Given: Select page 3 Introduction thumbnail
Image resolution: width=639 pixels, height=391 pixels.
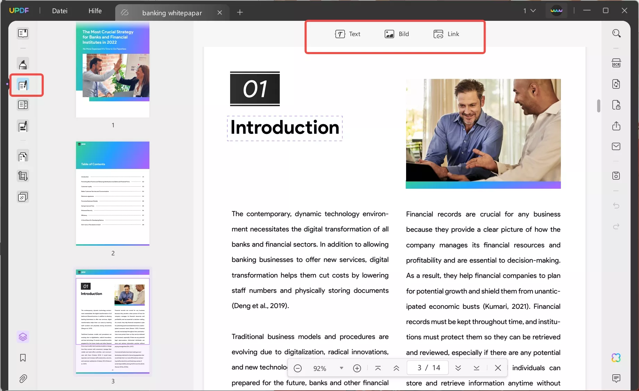Looking at the screenshot, I should click(x=113, y=321).
